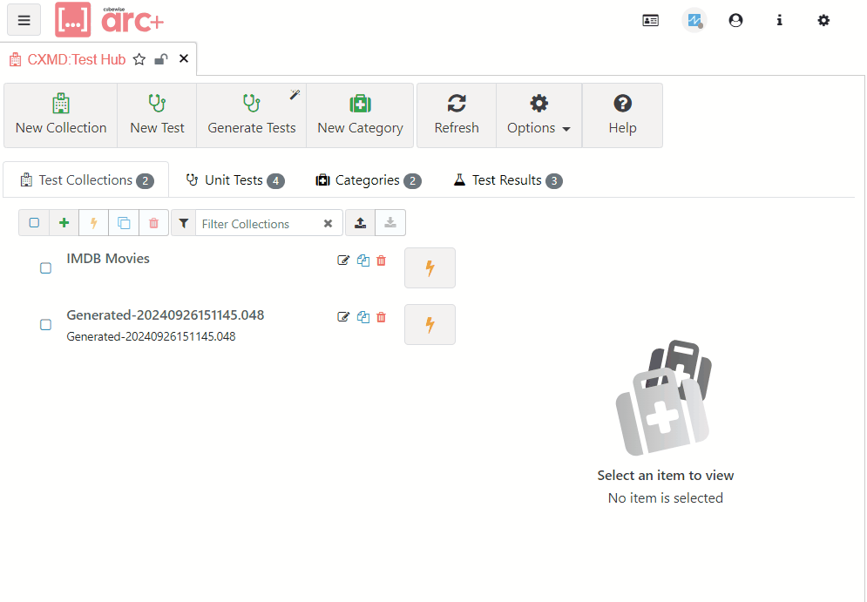
Task: Open the settings gear in header
Action: pyautogui.click(x=823, y=20)
